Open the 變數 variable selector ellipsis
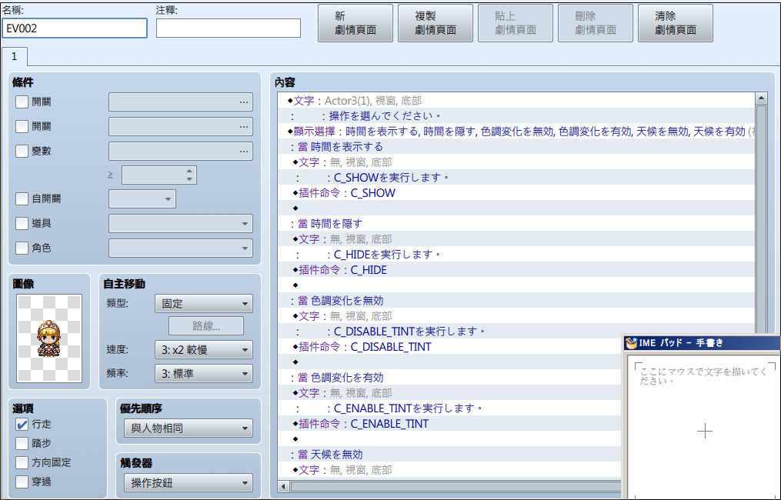The width and height of the screenshot is (781, 500). [244, 151]
